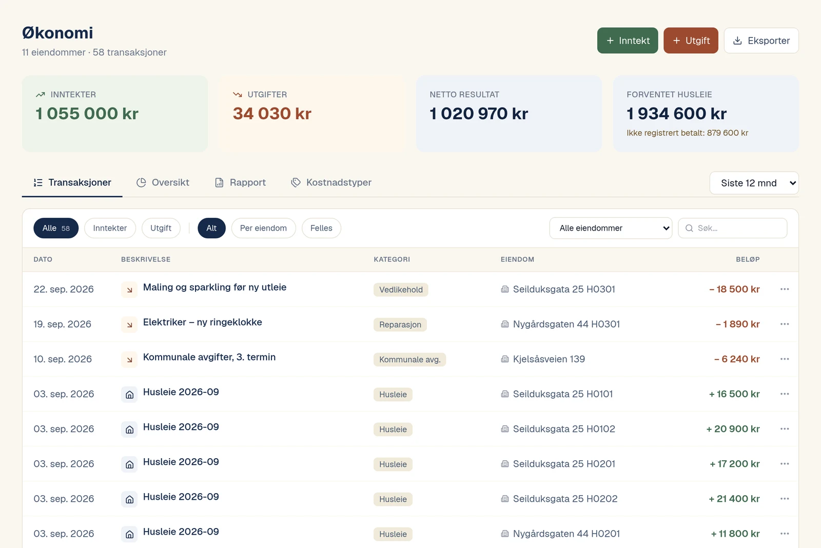Image resolution: width=821 pixels, height=548 pixels.
Task: Click the Eksporter button
Action: [x=761, y=41]
